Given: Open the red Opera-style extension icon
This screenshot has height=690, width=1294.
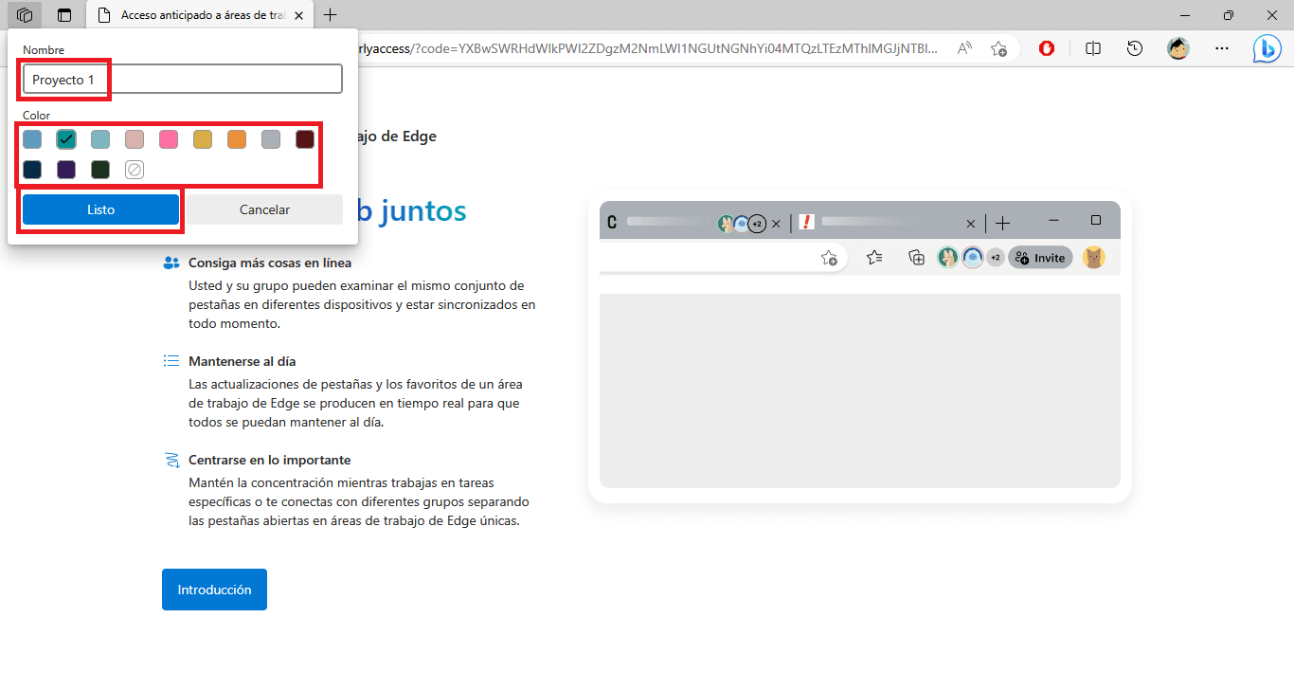Looking at the screenshot, I should tap(1047, 48).
